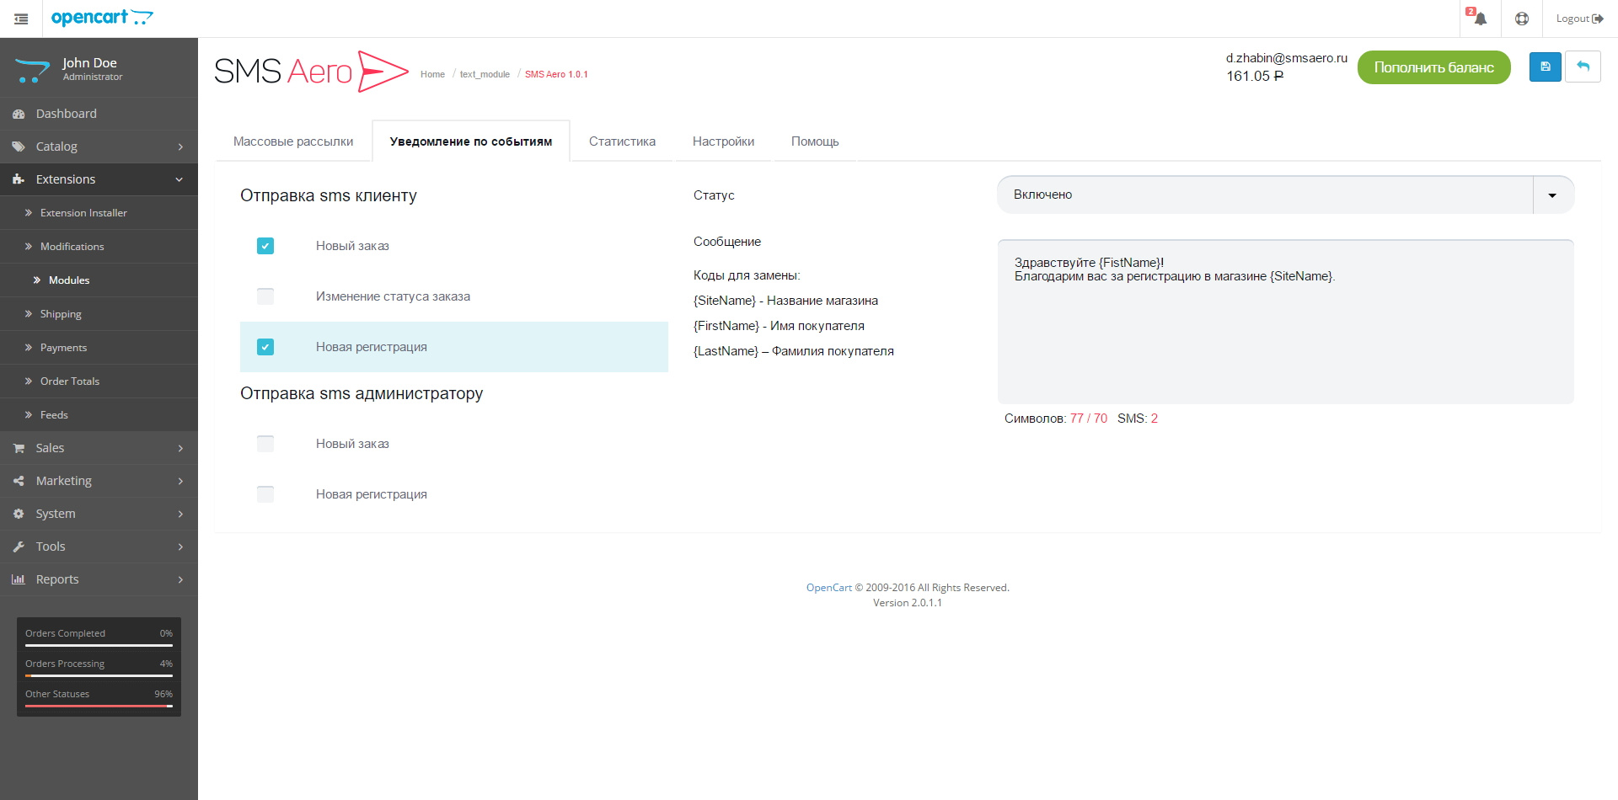Click the back arrow button

pyautogui.click(x=1583, y=67)
